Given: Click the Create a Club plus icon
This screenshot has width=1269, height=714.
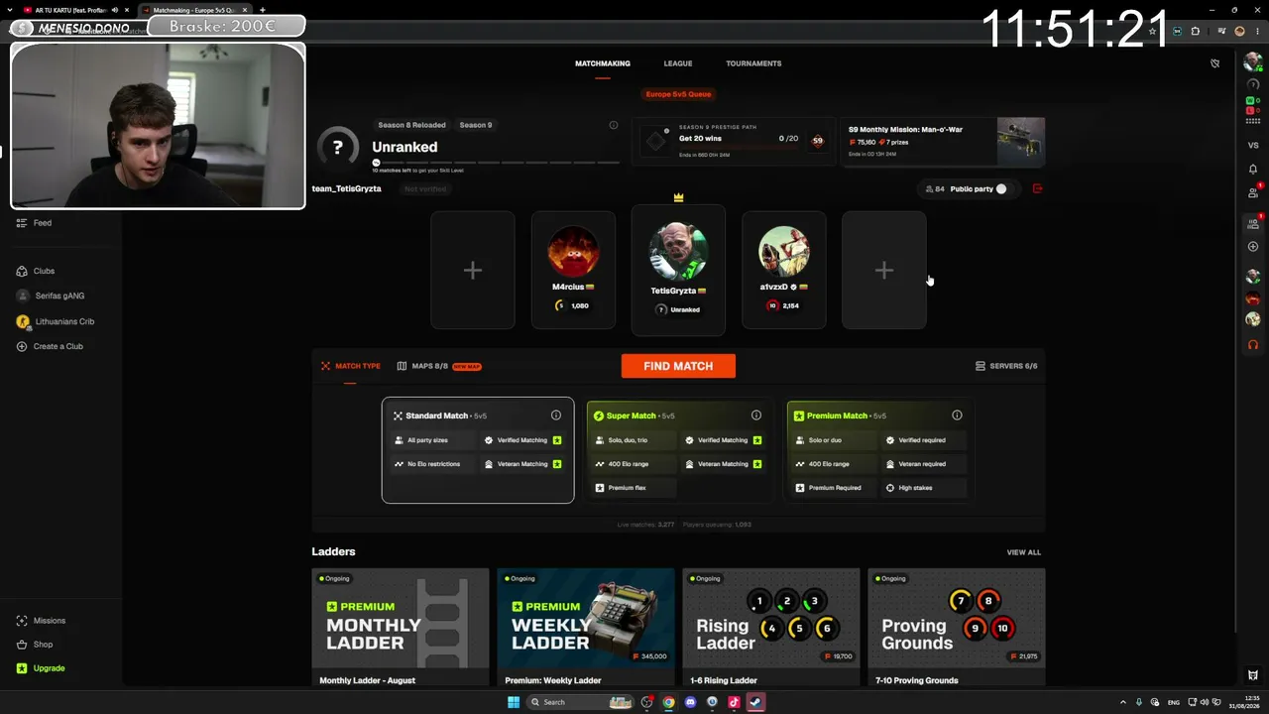Looking at the screenshot, I should click(x=22, y=346).
